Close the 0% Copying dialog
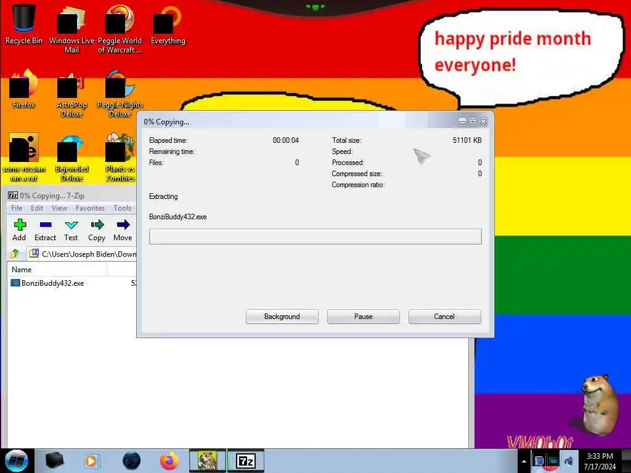 (483, 121)
